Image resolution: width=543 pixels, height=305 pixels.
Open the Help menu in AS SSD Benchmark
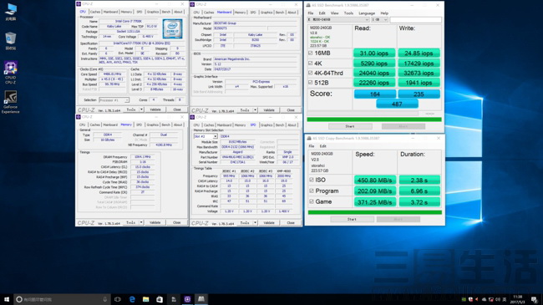point(384,13)
